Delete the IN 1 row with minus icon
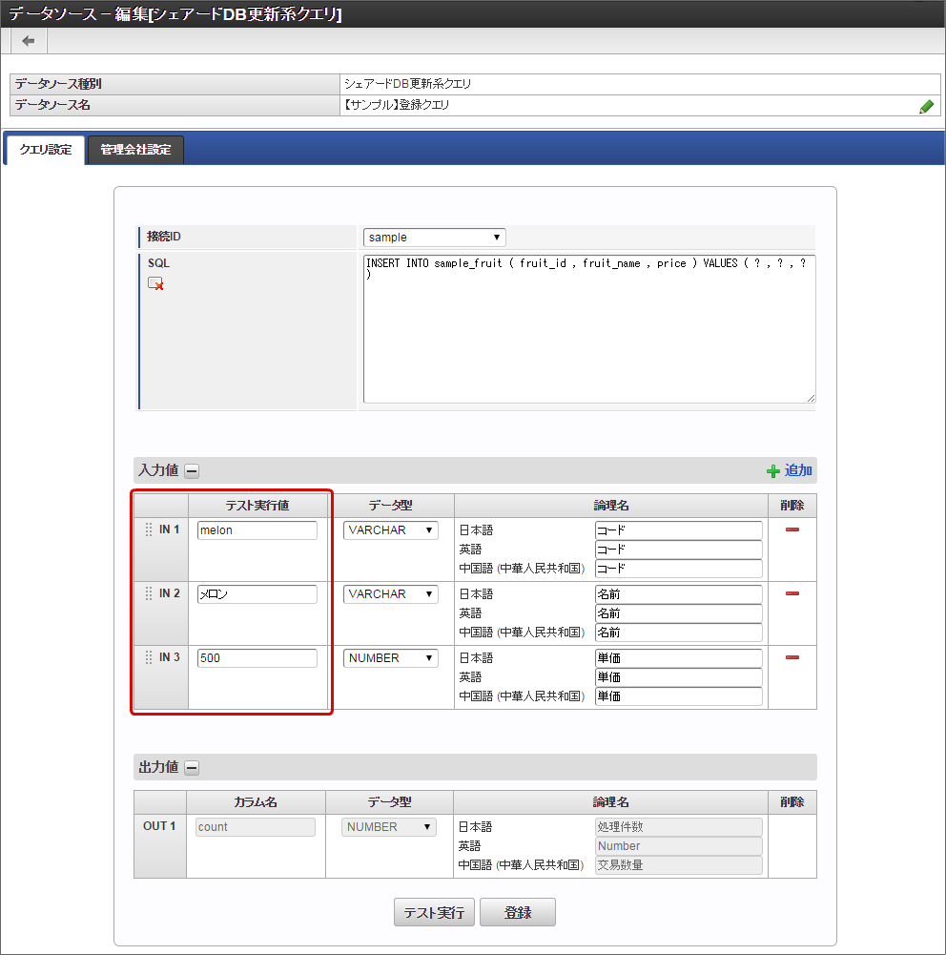 792,529
